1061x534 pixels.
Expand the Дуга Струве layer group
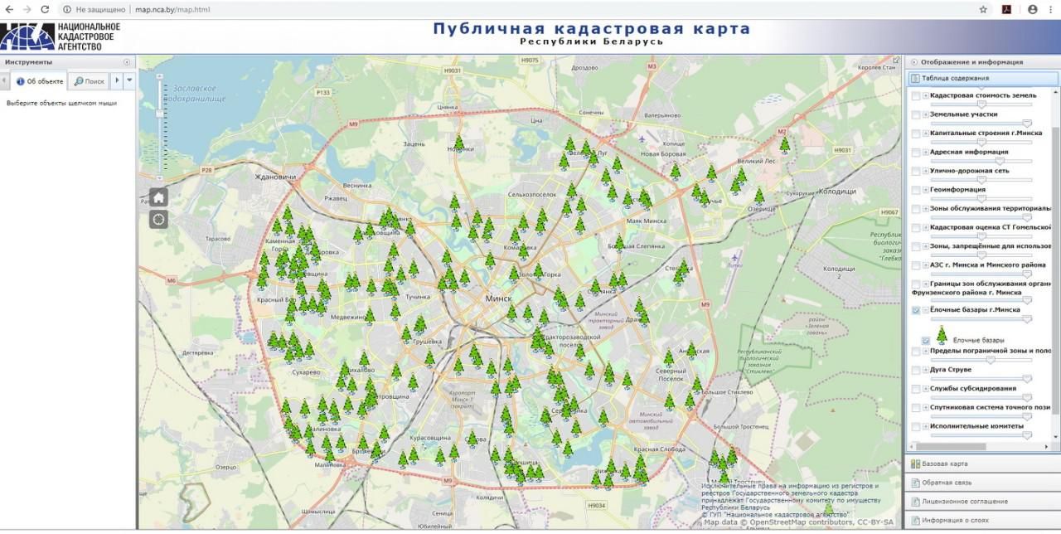(925, 370)
